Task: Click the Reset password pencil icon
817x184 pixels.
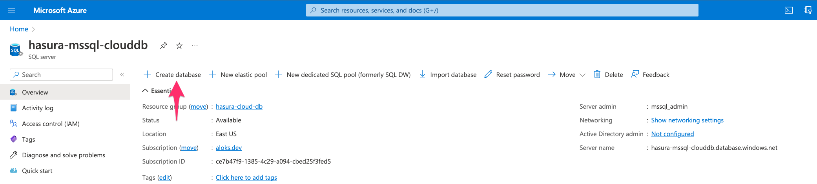Action: 488,74
